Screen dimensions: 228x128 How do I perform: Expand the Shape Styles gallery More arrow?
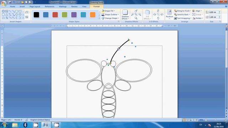tap(99, 18)
